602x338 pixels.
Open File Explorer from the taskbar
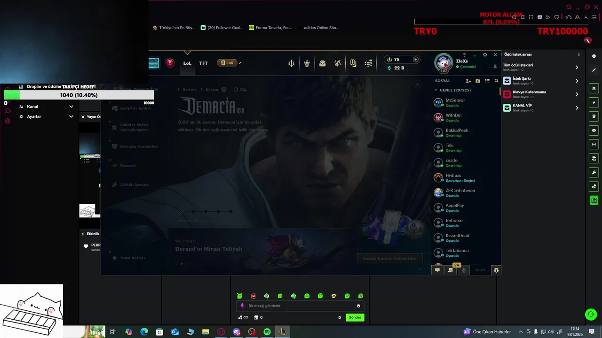pos(206,332)
